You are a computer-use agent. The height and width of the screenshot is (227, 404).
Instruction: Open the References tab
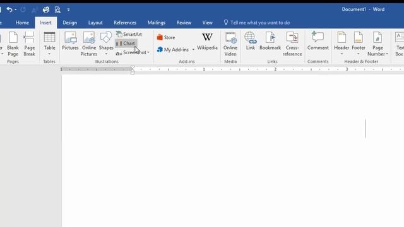click(x=125, y=23)
